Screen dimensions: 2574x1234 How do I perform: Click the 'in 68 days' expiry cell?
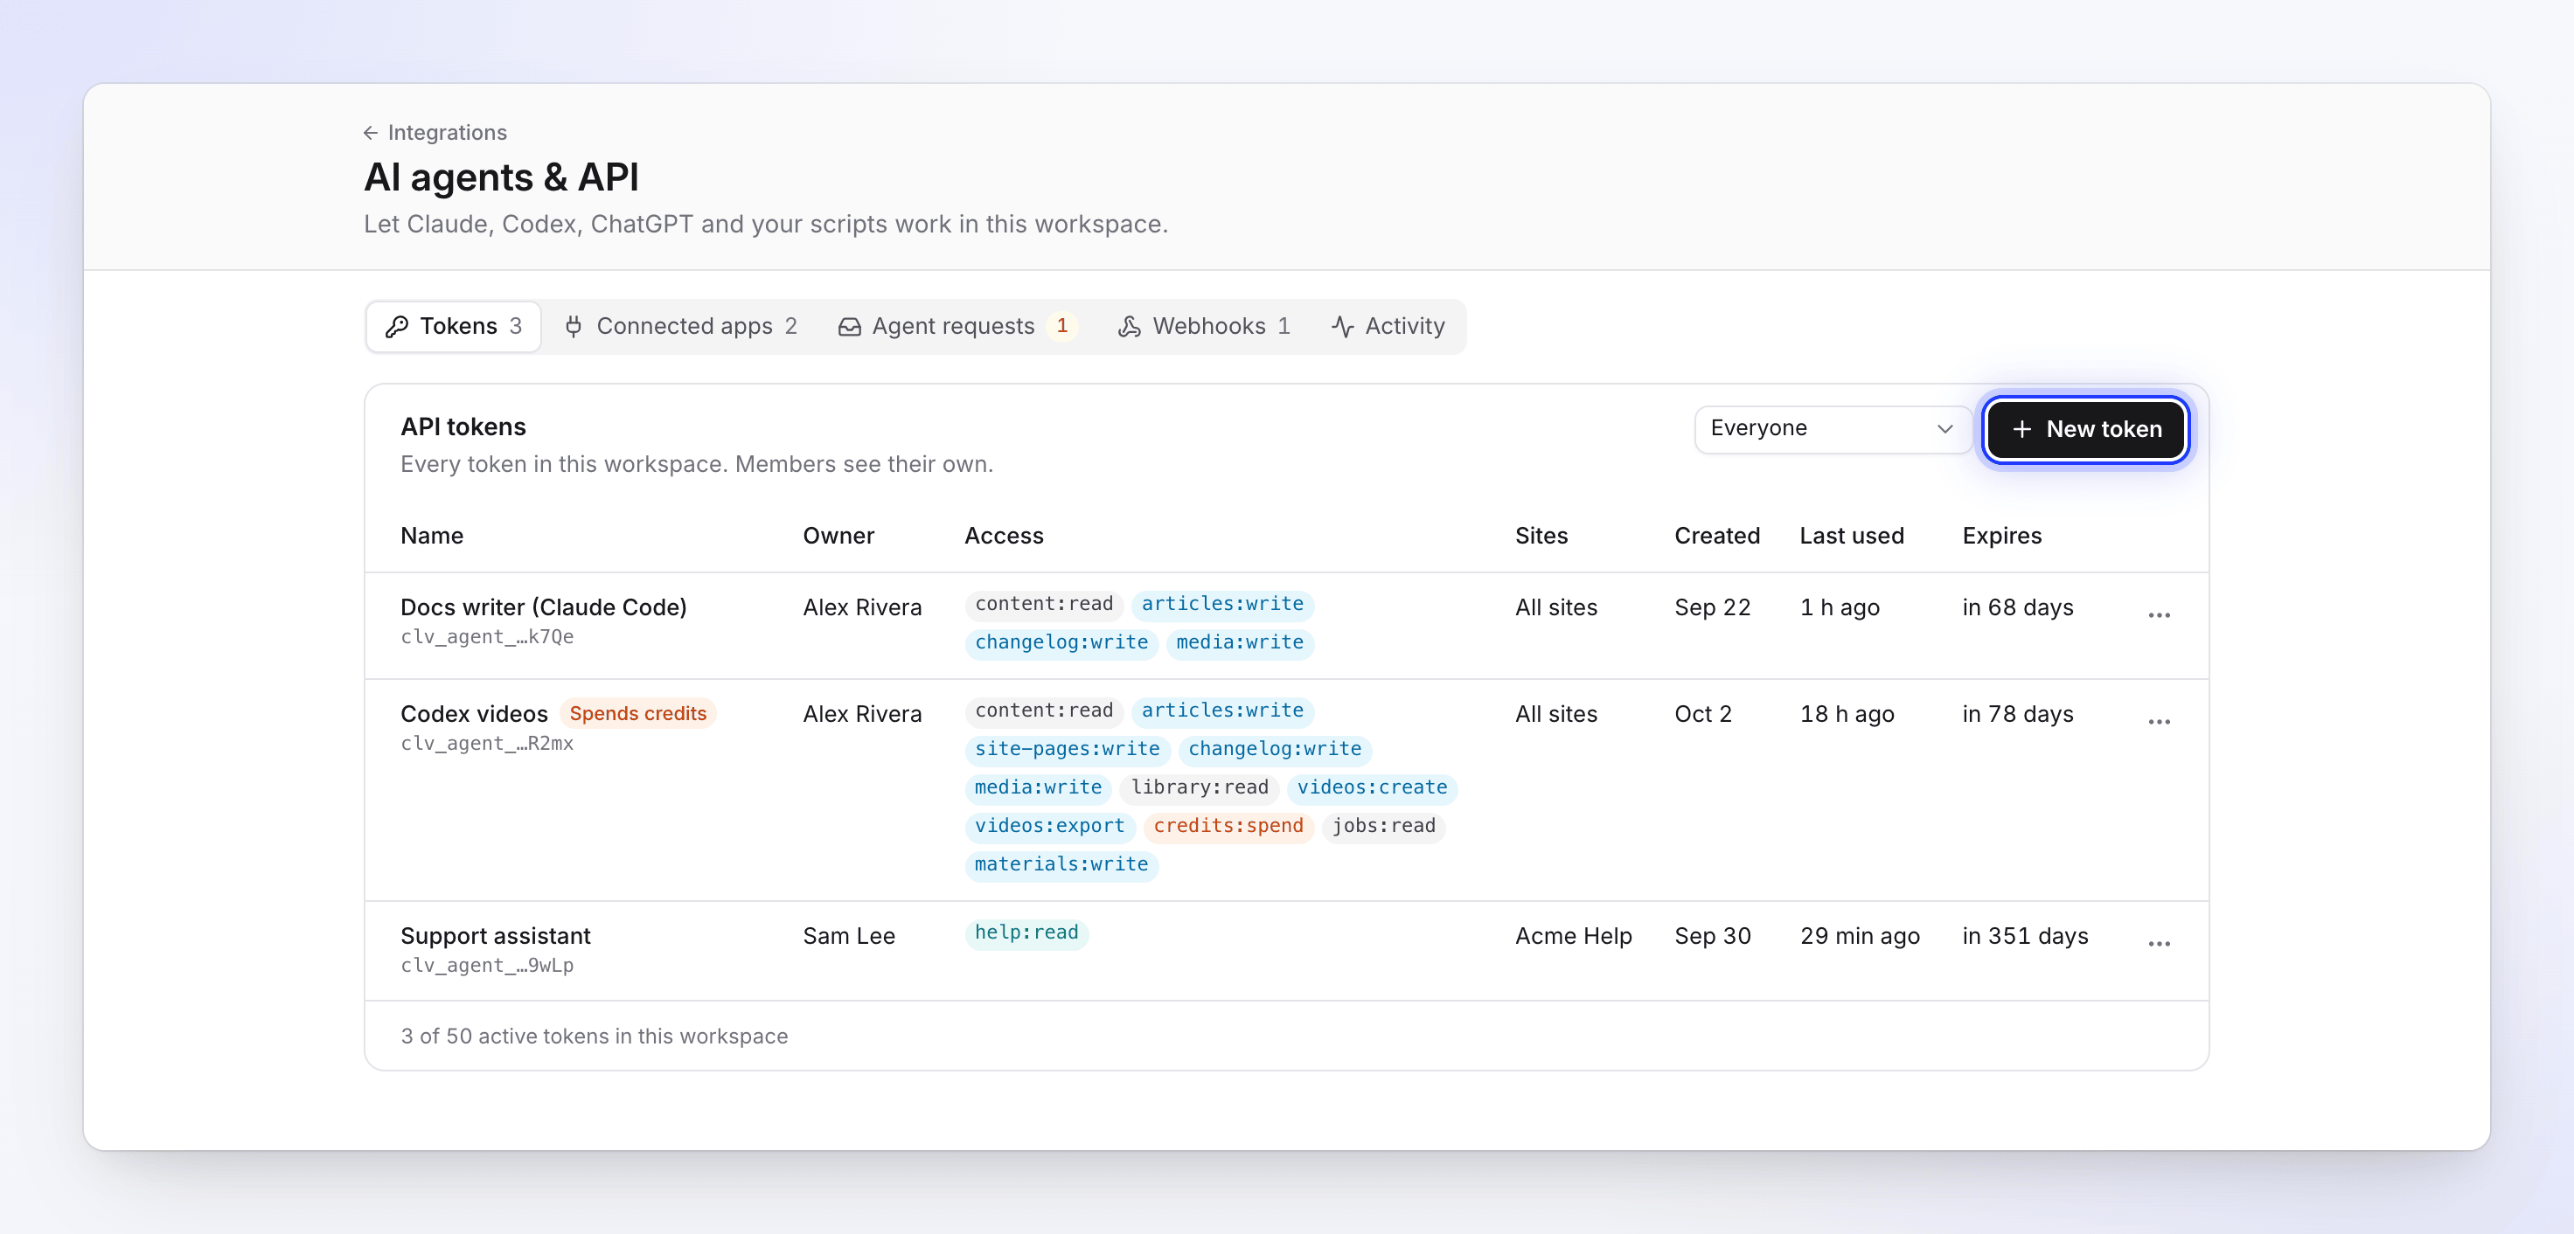coord(2017,607)
